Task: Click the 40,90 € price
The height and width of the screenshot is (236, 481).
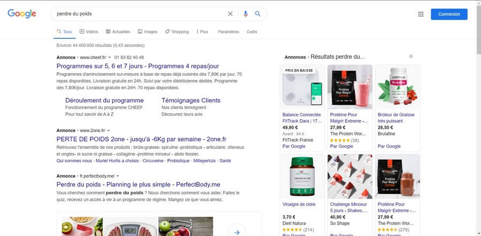Action: (x=338, y=217)
